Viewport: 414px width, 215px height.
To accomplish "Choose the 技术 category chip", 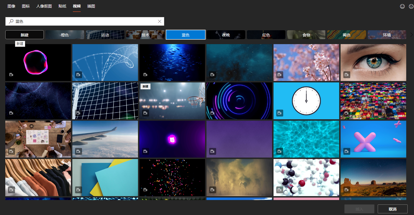I will pos(145,35).
